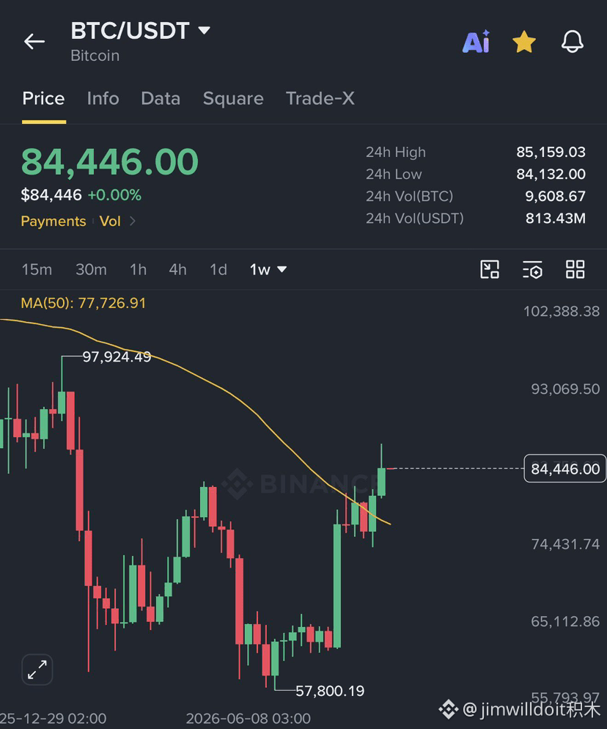Open the grid layout icon
Viewport: 607px width, 729px height.
(x=575, y=270)
